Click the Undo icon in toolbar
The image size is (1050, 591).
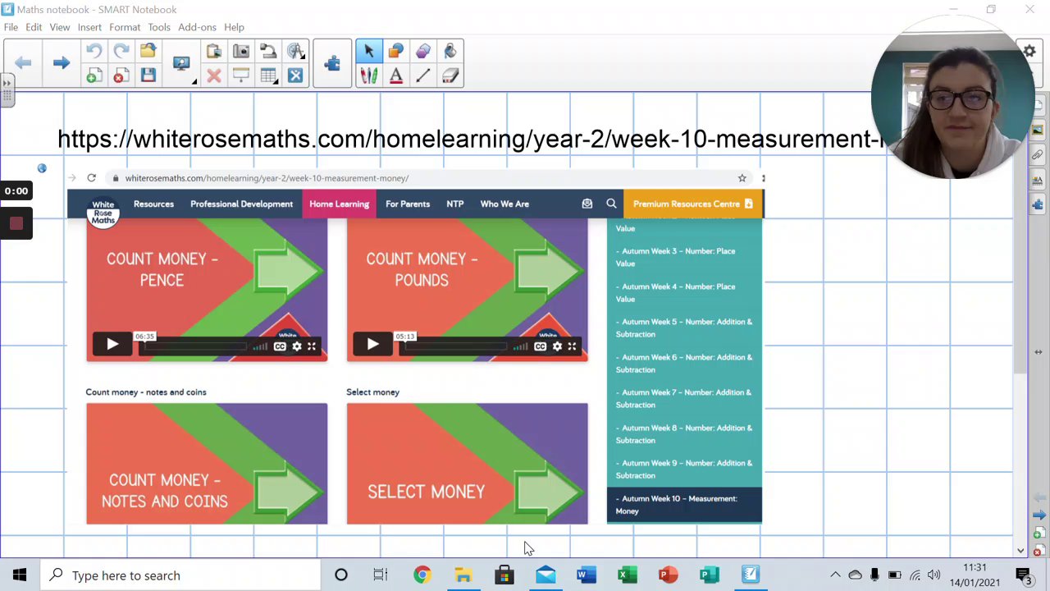pyautogui.click(x=94, y=52)
